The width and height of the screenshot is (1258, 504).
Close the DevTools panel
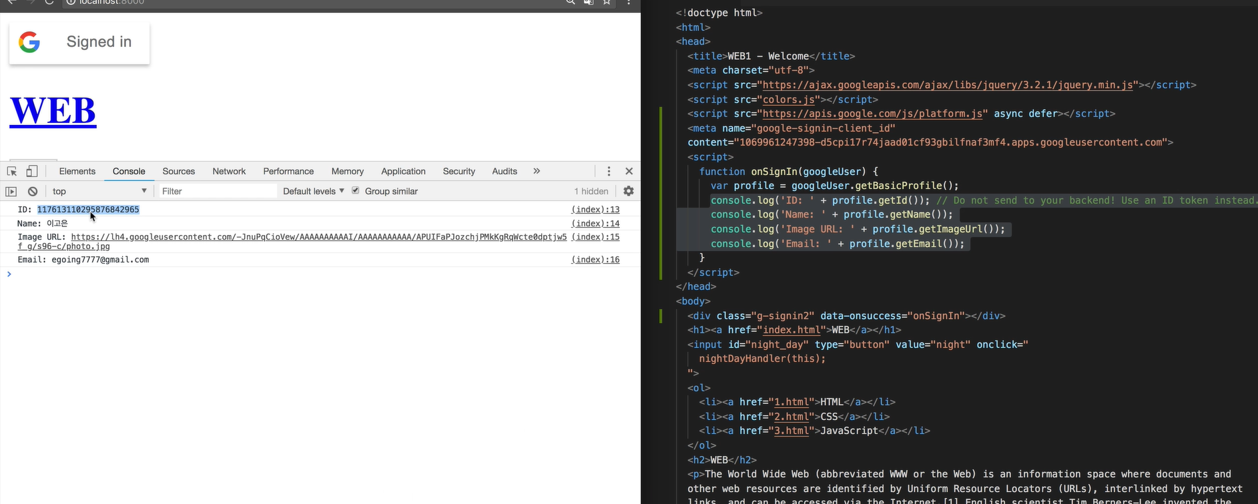[629, 172]
